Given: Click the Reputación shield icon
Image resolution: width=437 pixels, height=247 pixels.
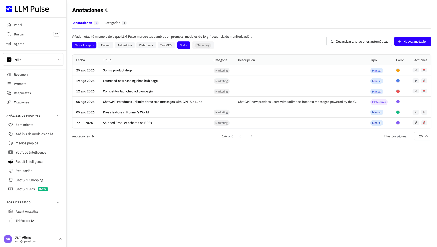Looking at the screenshot, I should point(11,171).
